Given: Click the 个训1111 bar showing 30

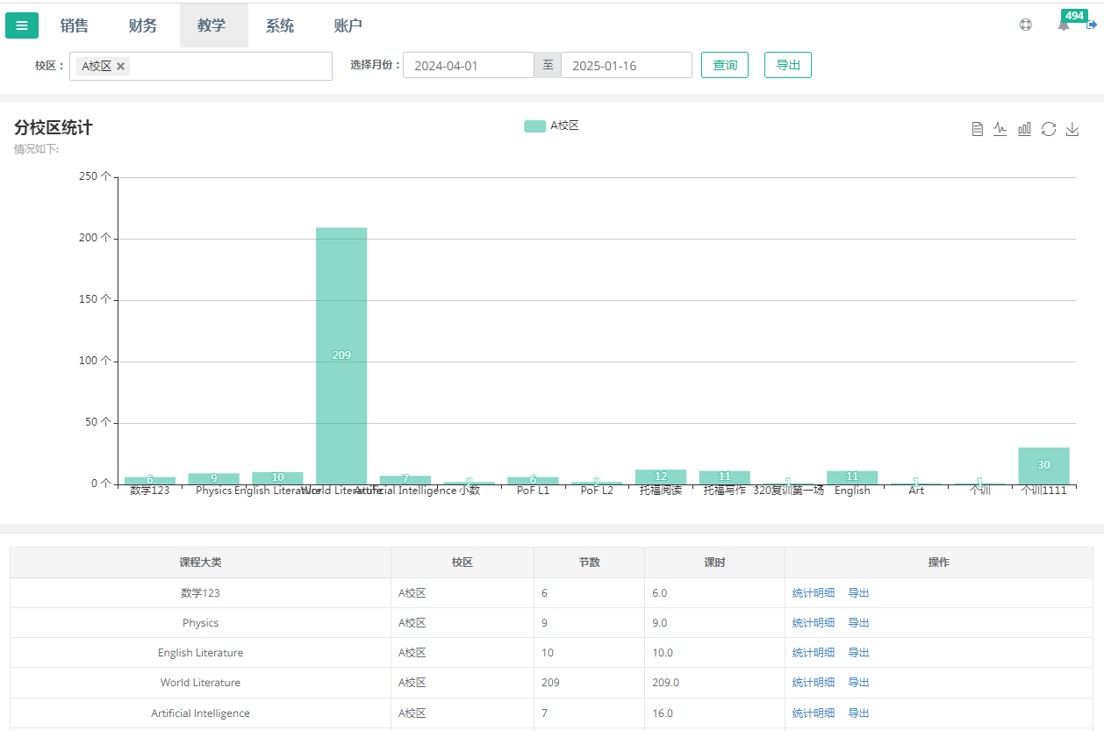Looking at the screenshot, I should 1043,465.
